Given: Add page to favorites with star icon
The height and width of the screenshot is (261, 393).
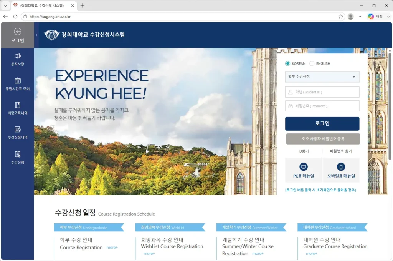Looking at the screenshot, I should click(x=341, y=17).
